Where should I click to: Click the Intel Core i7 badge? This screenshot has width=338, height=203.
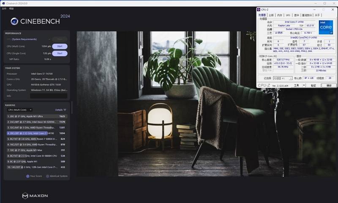pos(325,27)
